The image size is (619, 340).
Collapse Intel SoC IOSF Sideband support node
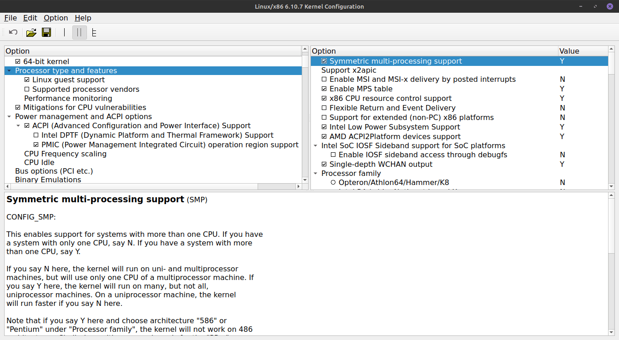(x=315, y=146)
